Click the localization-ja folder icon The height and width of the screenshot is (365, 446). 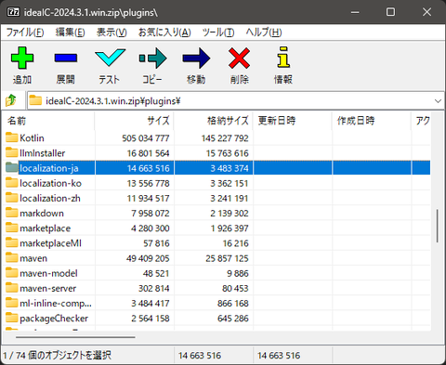12,167
